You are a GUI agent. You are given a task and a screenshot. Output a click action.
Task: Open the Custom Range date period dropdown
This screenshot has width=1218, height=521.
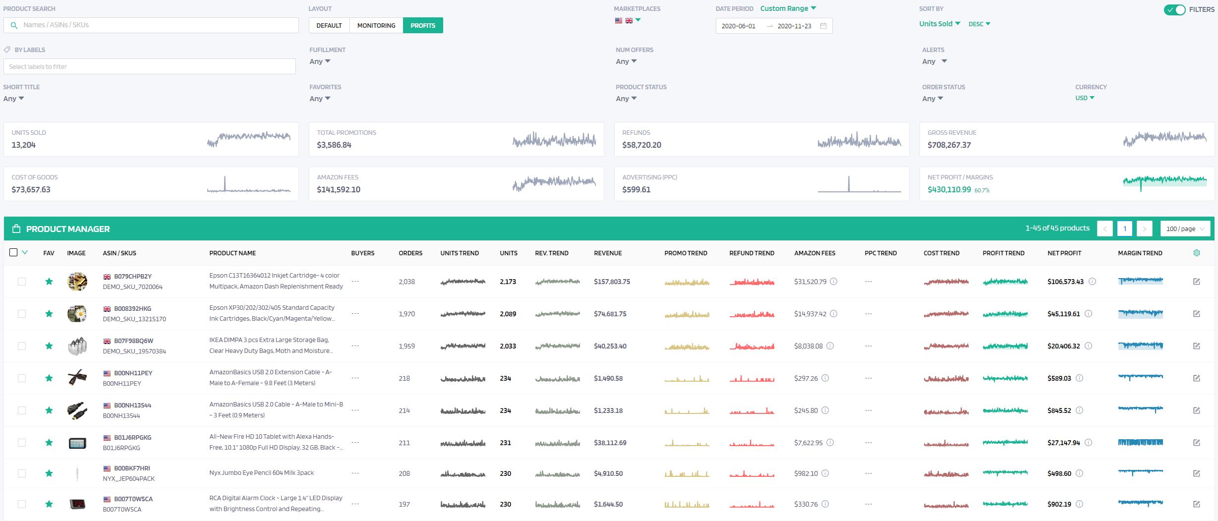[x=788, y=8]
